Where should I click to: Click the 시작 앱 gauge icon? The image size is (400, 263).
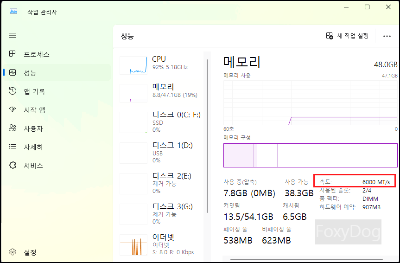point(13,109)
